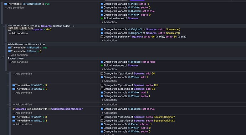Add action below WhileY: set to 1
Screen dimensions: 246x135
pyautogui.click(x=109, y=100)
